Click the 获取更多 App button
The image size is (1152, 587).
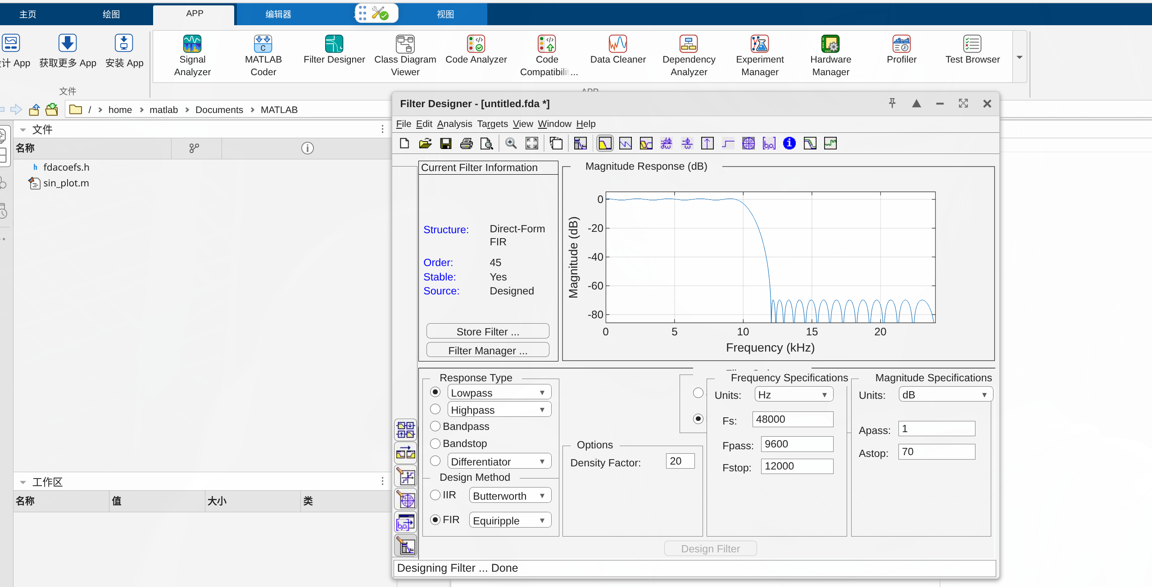point(68,51)
